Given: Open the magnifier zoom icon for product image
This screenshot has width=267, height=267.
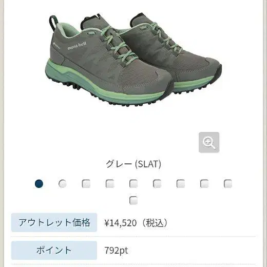Looking at the screenshot, I should pyautogui.click(x=209, y=142).
